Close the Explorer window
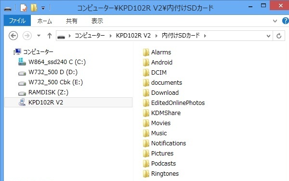 280,5
